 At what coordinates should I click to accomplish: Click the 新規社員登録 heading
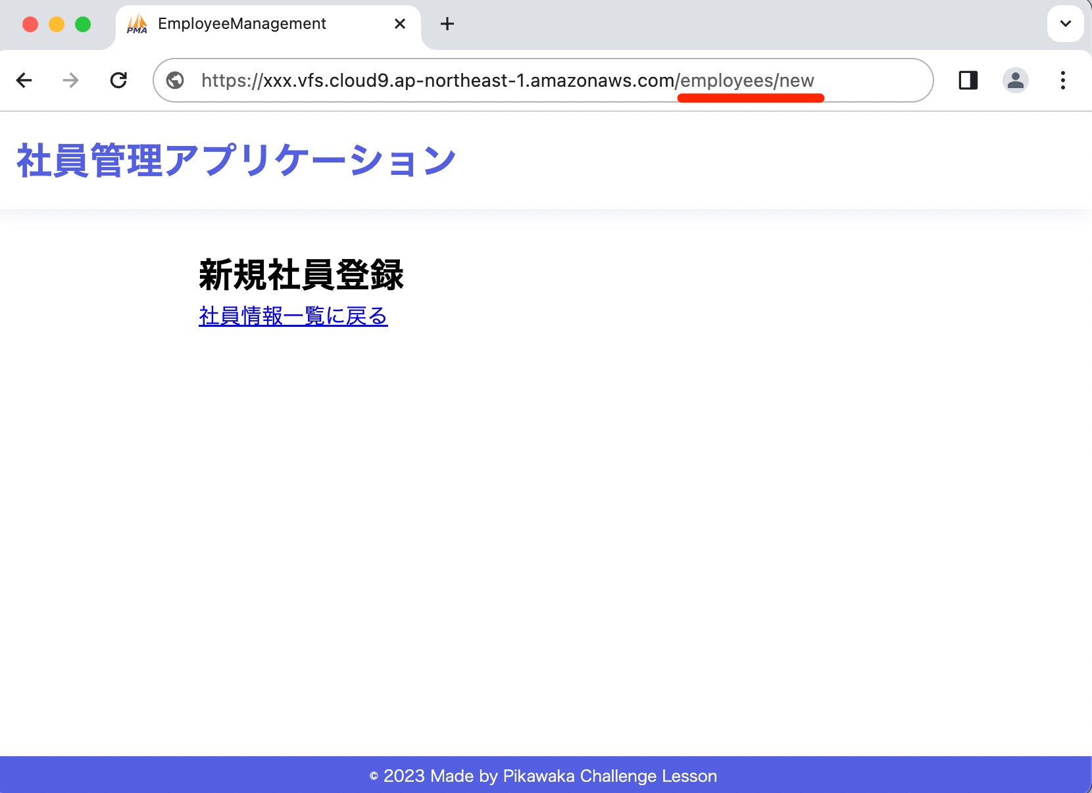click(301, 274)
